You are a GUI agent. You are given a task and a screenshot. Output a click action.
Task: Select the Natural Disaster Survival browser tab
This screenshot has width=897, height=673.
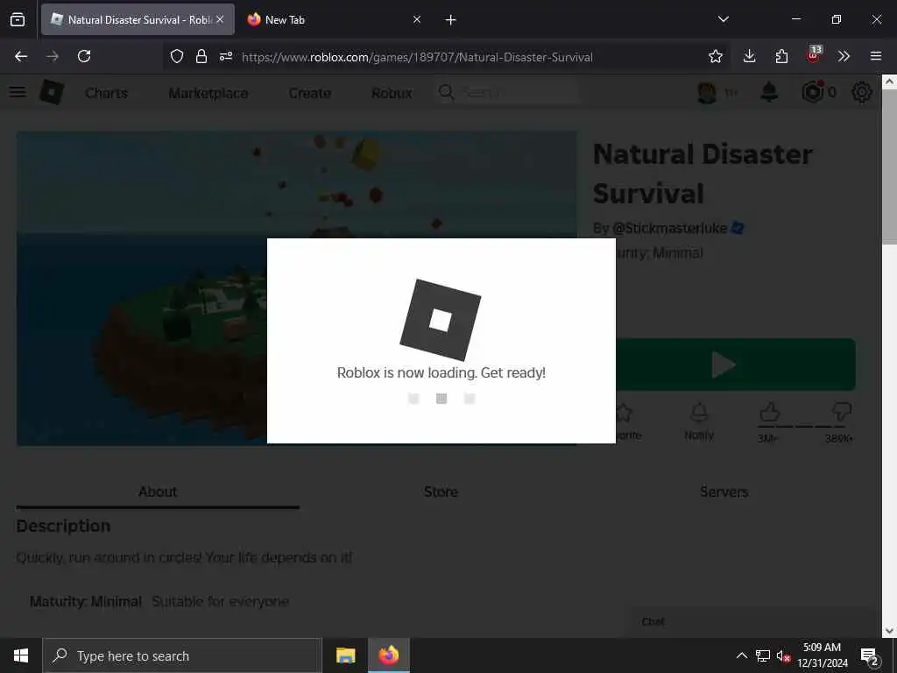[138, 19]
